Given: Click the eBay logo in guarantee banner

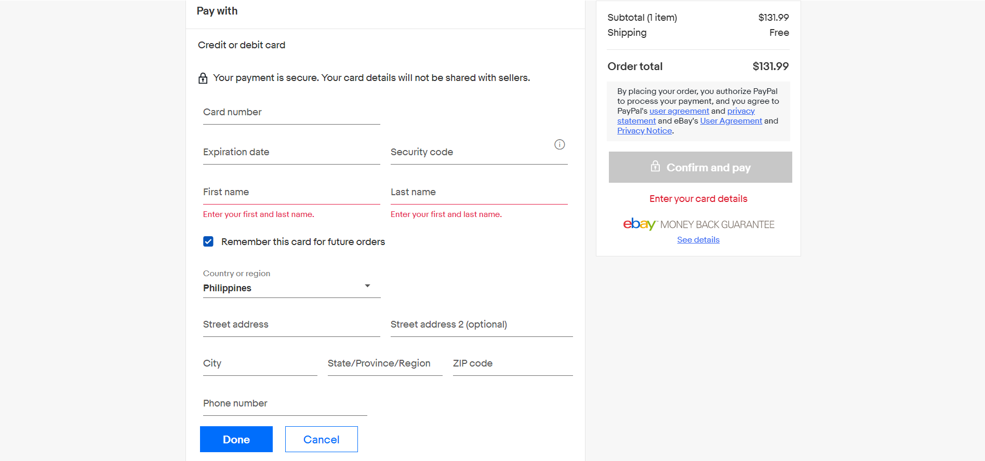Looking at the screenshot, I should pos(639,224).
